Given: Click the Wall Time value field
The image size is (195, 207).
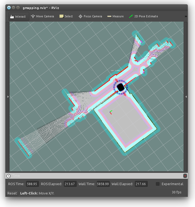Looking at the screenshot, I should (x=103, y=184).
